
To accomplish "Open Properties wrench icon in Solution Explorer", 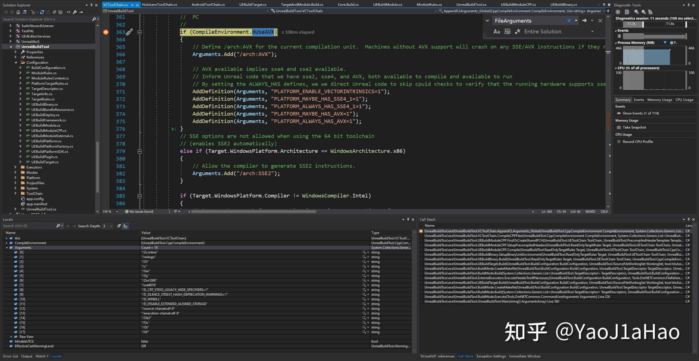I will coord(75,12).
